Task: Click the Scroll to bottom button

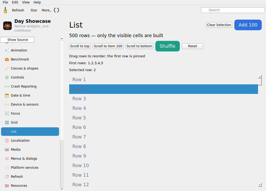Action: 139,46
